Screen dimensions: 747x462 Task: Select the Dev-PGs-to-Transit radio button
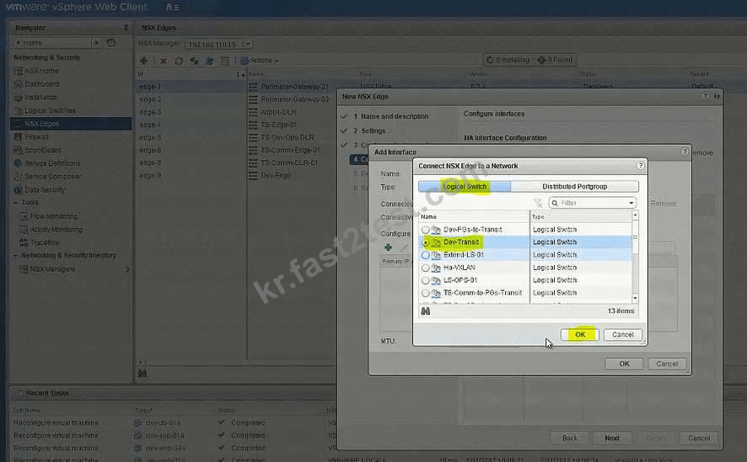pyautogui.click(x=426, y=230)
